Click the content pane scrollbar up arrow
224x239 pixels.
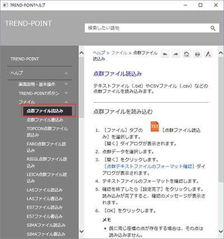[x=221, y=53]
